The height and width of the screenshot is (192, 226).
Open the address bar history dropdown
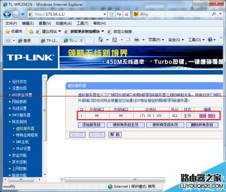coord(105,14)
